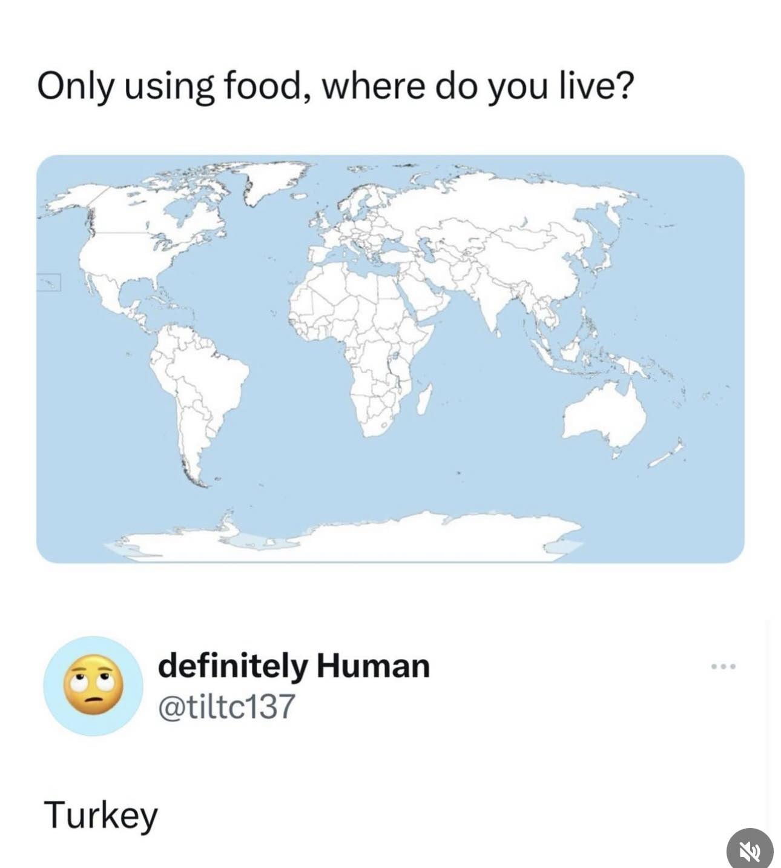This screenshot has height=868, width=781.
Task: Select the "Turkey" reply text
Action: click(x=101, y=815)
